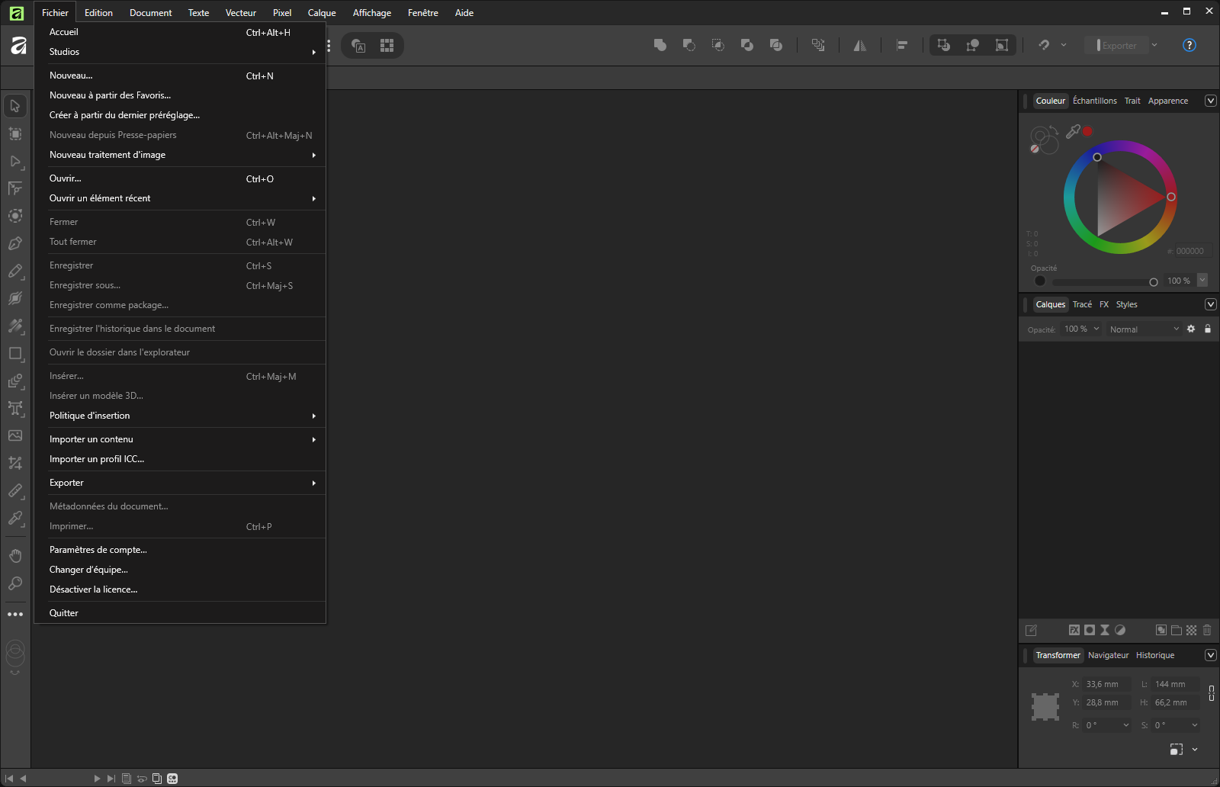Toggle the aspect ratio link in Transformer

tap(1211, 693)
